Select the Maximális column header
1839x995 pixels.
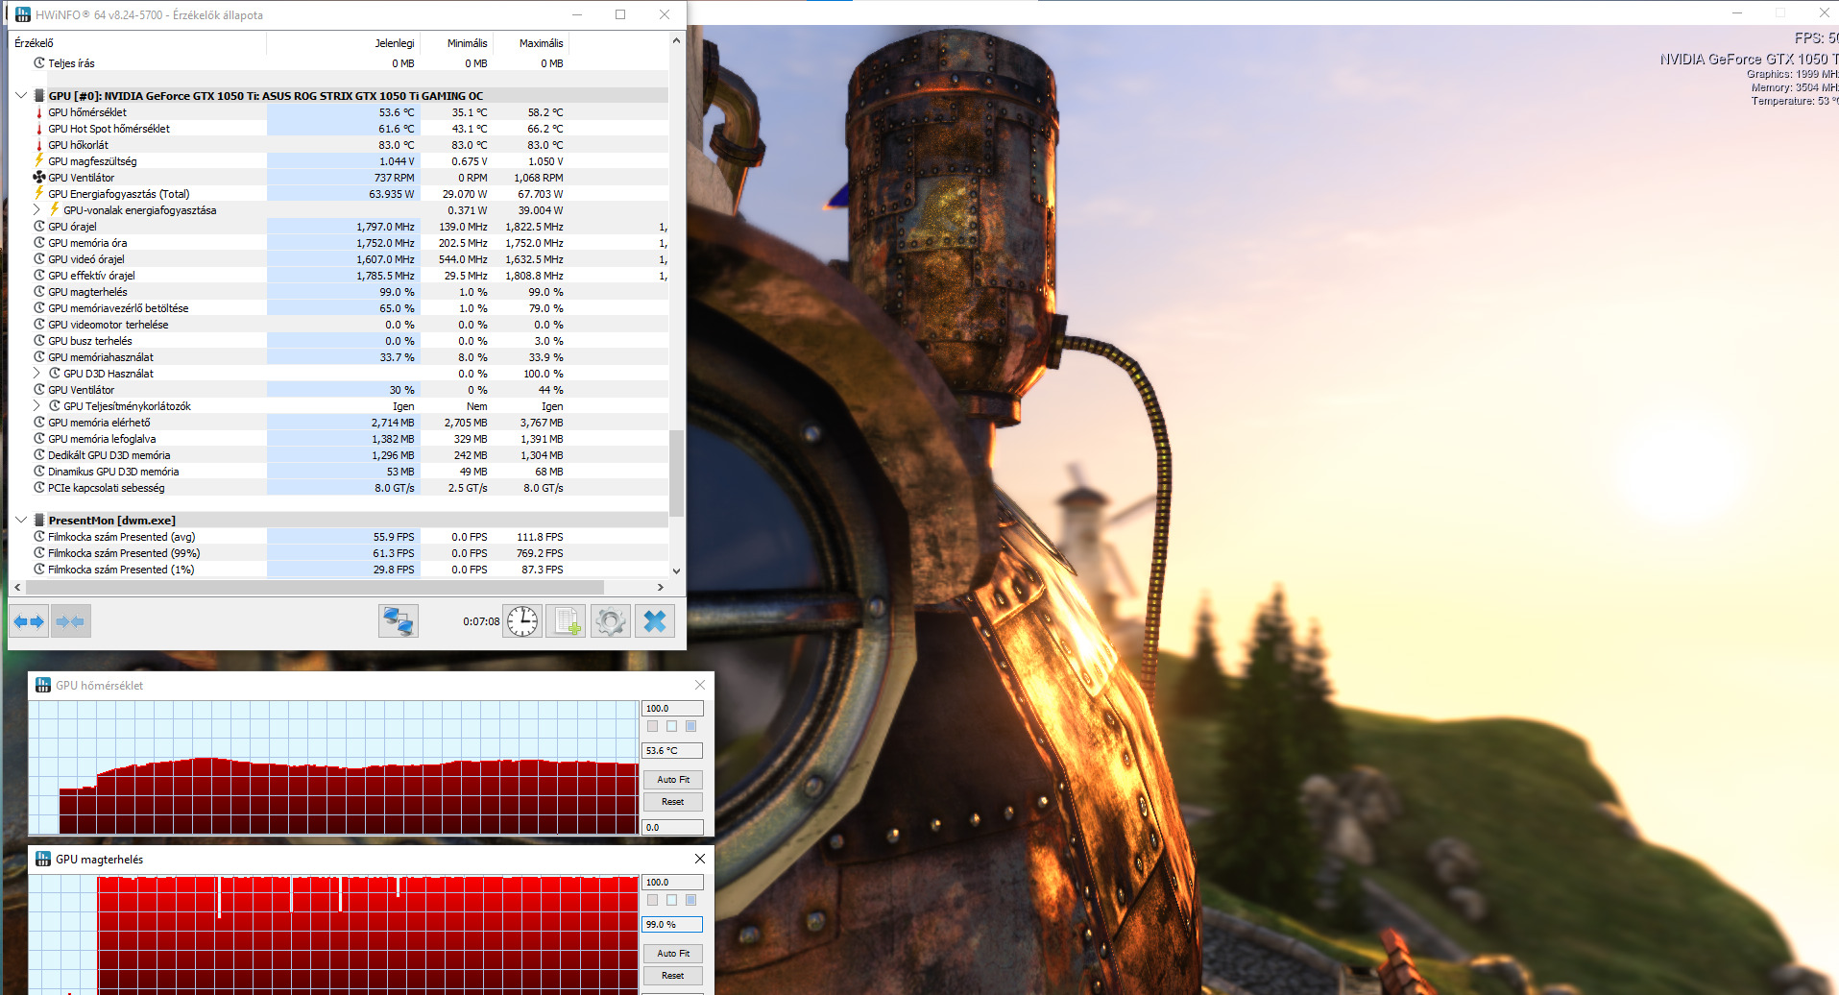pyautogui.click(x=541, y=43)
